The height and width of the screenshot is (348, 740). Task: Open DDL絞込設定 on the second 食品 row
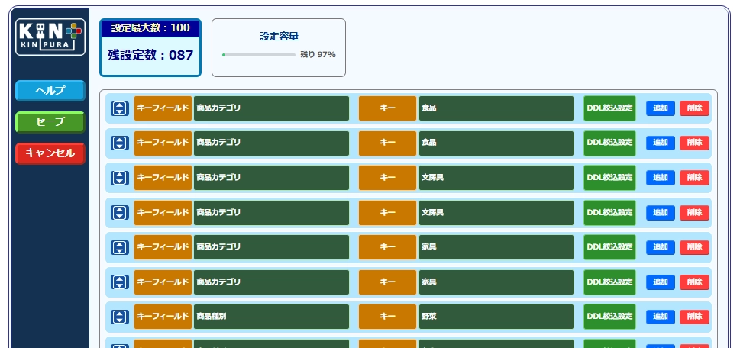click(x=609, y=143)
